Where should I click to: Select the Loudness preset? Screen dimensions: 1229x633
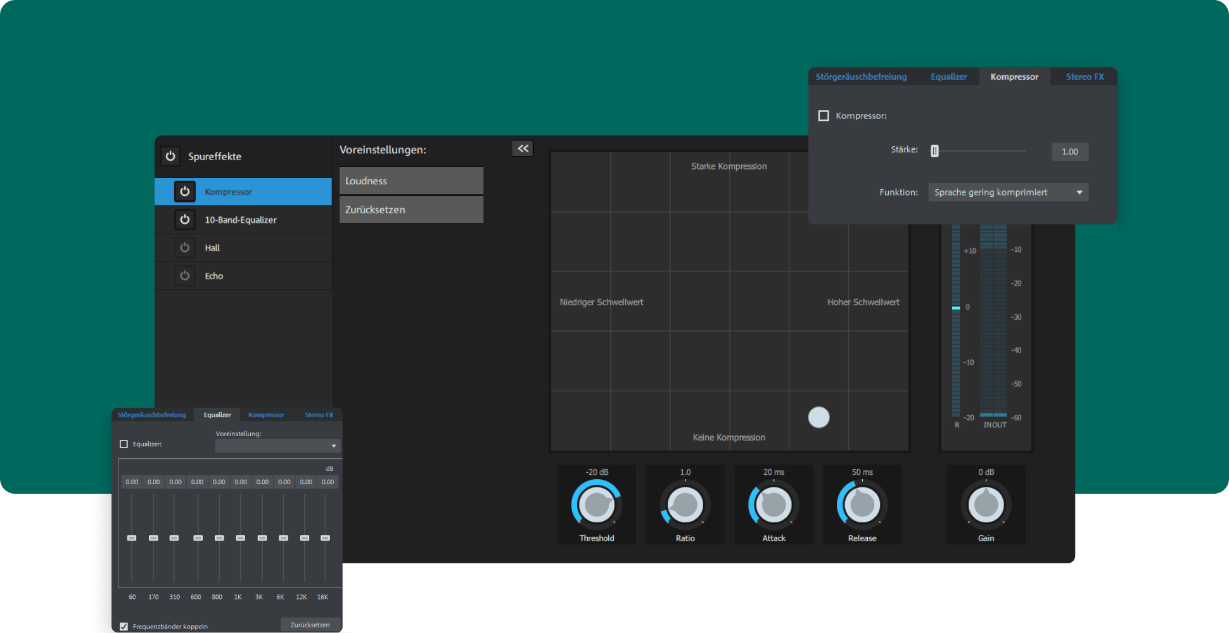point(411,181)
